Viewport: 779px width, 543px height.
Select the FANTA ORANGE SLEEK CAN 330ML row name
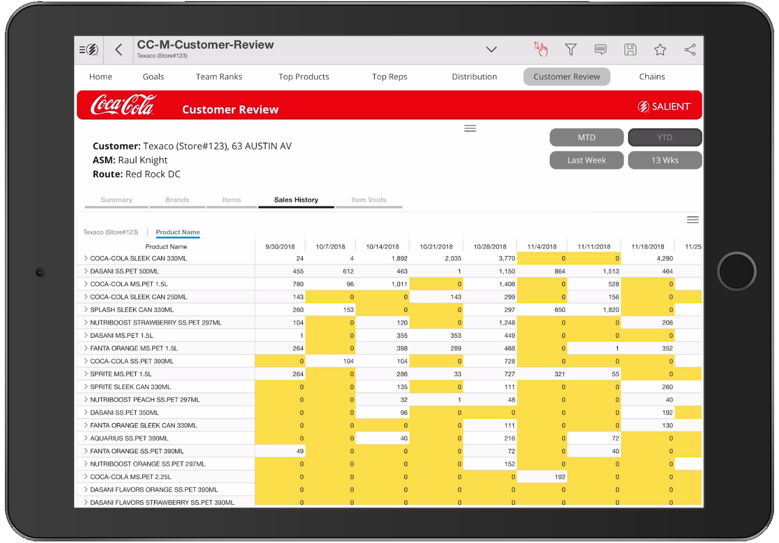click(x=143, y=425)
